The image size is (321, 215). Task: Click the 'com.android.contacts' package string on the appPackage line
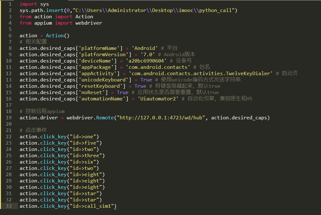tap(157, 67)
